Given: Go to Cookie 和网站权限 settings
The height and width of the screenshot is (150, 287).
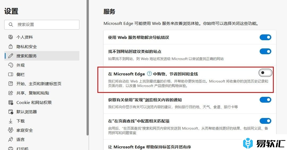Looking at the screenshot, I should pos(42,102).
